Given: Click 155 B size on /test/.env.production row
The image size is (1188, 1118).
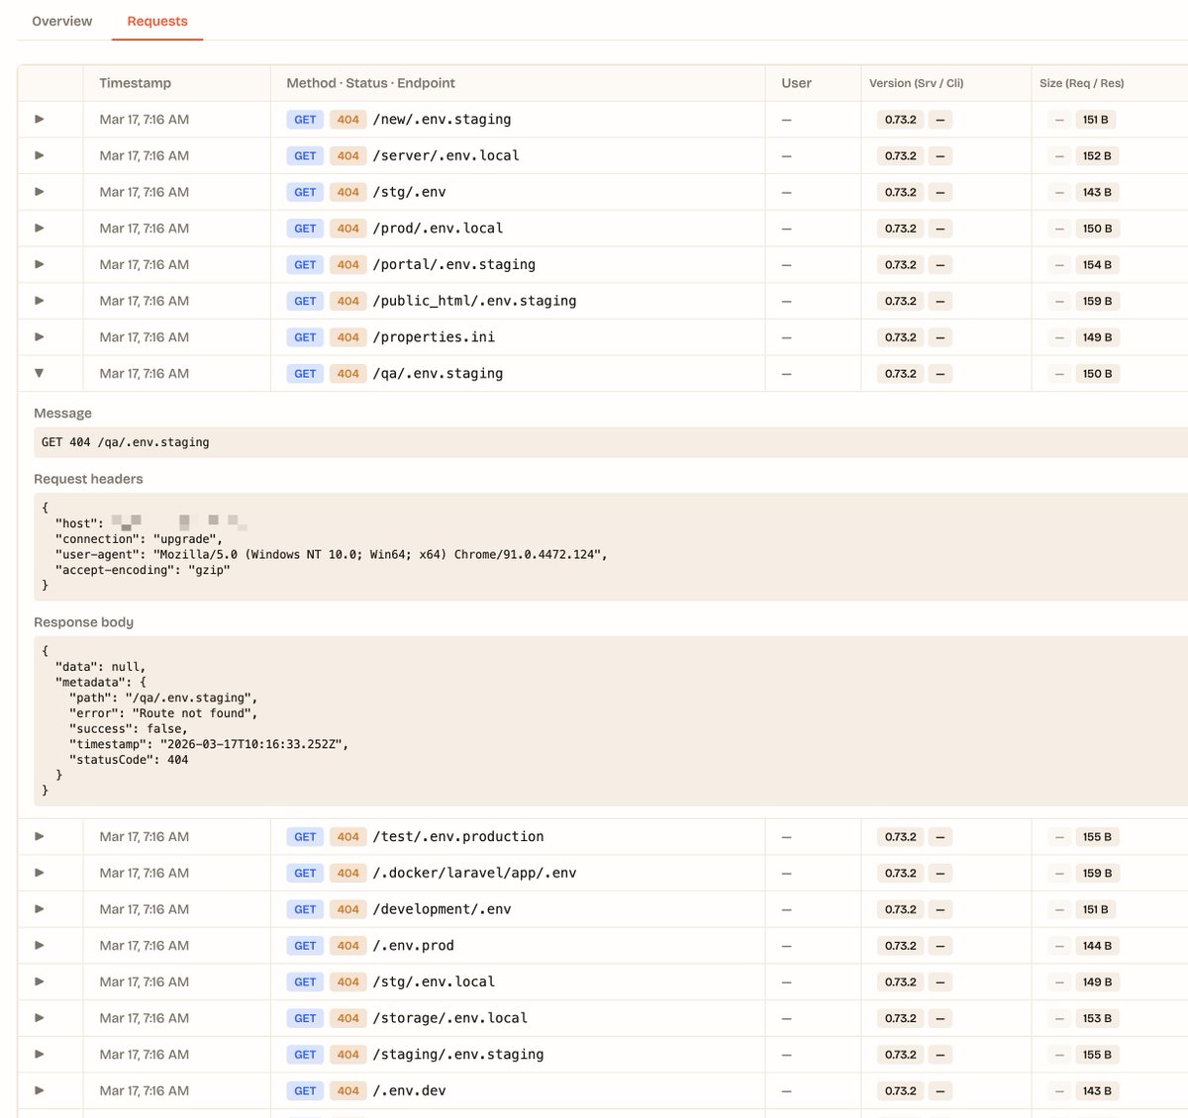Looking at the screenshot, I should coord(1097,836).
